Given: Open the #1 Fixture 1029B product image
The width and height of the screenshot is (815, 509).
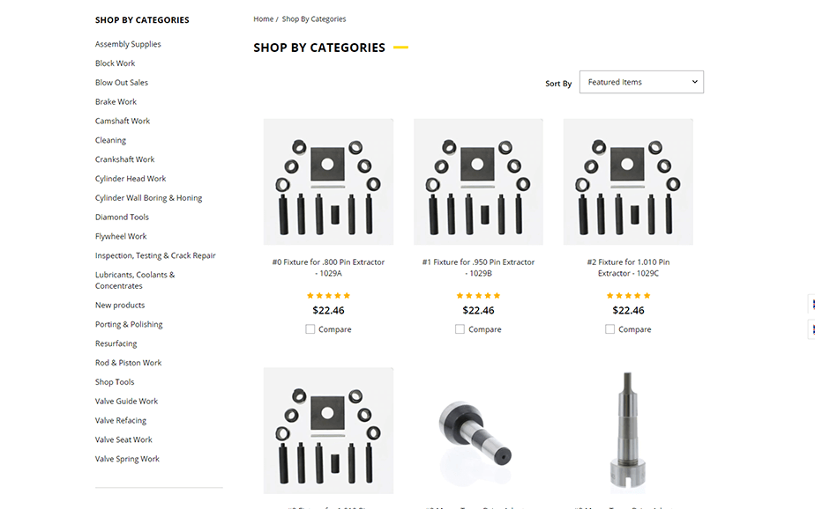Looking at the screenshot, I should pos(478,181).
